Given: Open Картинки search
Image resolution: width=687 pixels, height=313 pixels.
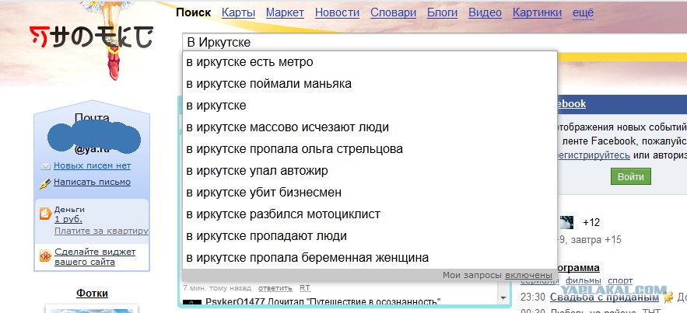Looking at the screenshot, I should pos(537,12).
